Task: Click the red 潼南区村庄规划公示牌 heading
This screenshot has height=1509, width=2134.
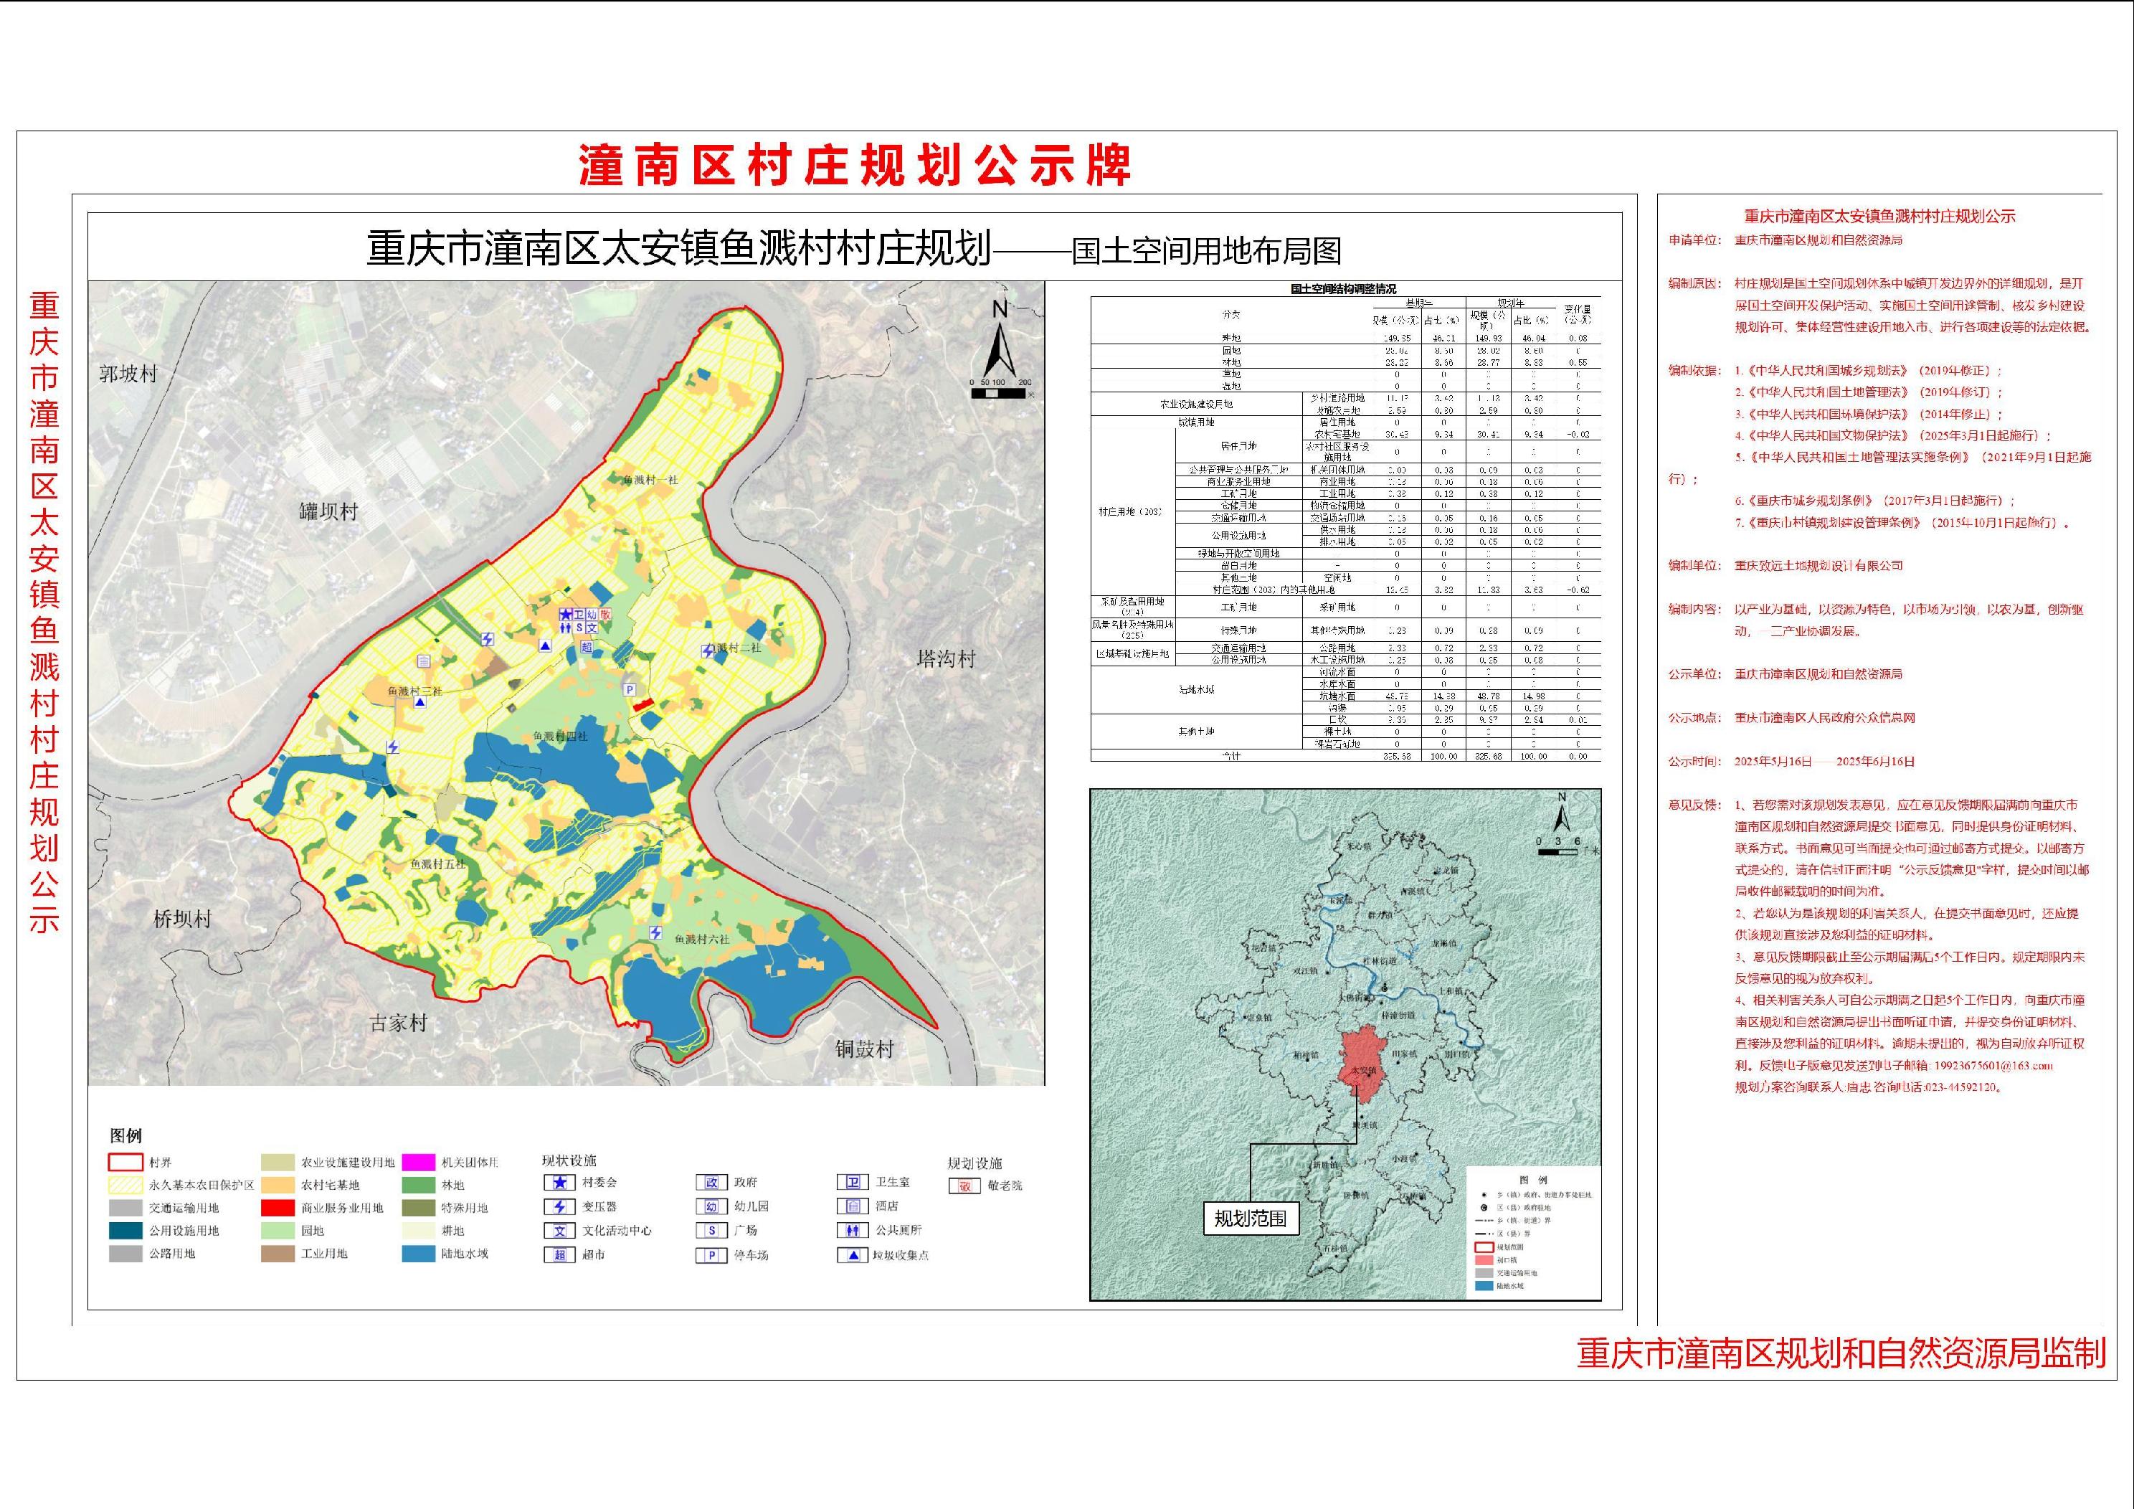Action: point(854,164)
